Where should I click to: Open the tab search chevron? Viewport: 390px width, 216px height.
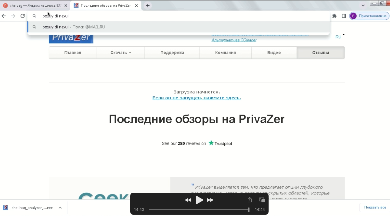[363, 5]
